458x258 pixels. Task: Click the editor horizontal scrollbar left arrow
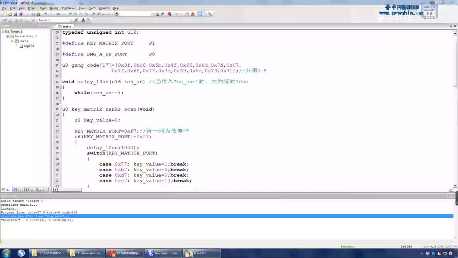point(56,190)
